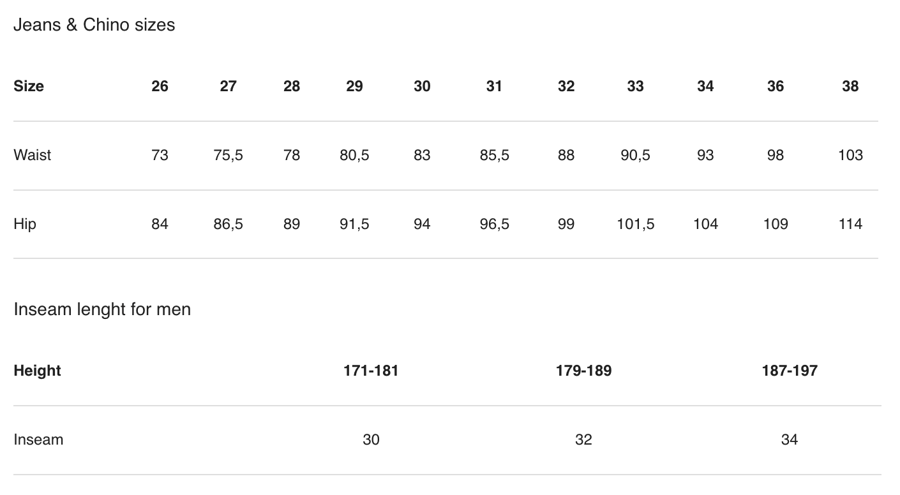The width and height of the screenshot is (900, 495).
Task: Click the waist measurement 90,5
Action: (x=635, y=155)
